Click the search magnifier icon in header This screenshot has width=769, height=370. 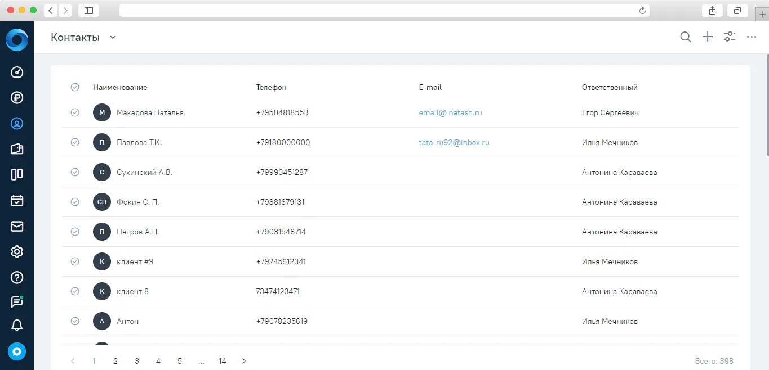click(686, 37)
